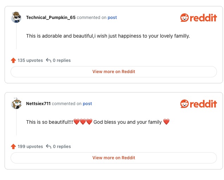Follow the "post" link beside Technical_Pumpkin_65

click(x=112, y=18)
